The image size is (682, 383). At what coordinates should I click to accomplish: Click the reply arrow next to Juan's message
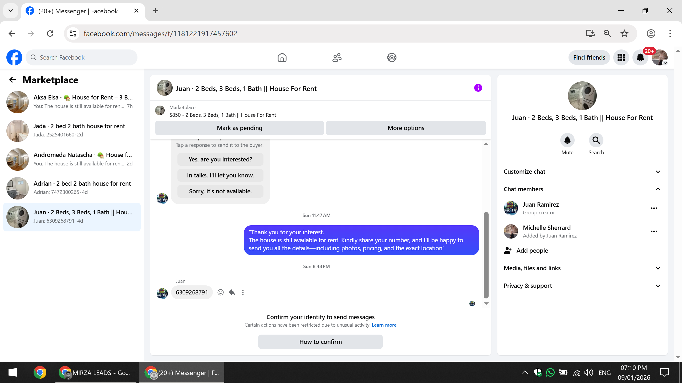[x=232, y=292]
